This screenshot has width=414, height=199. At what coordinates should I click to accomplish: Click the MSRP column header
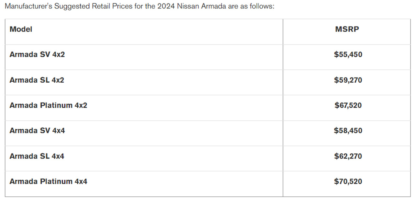pyautogui.click(x=347, y=29)
